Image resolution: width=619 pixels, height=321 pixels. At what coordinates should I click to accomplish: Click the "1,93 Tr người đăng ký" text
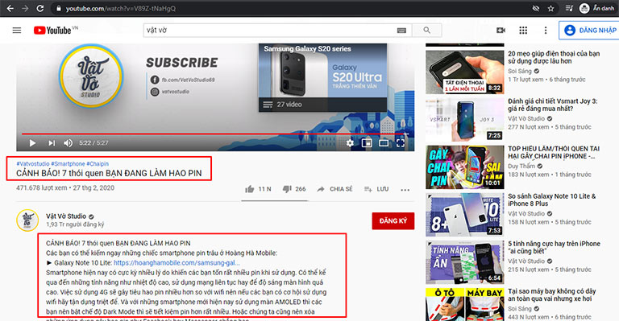pyautogui.click(x=75, y=224)
